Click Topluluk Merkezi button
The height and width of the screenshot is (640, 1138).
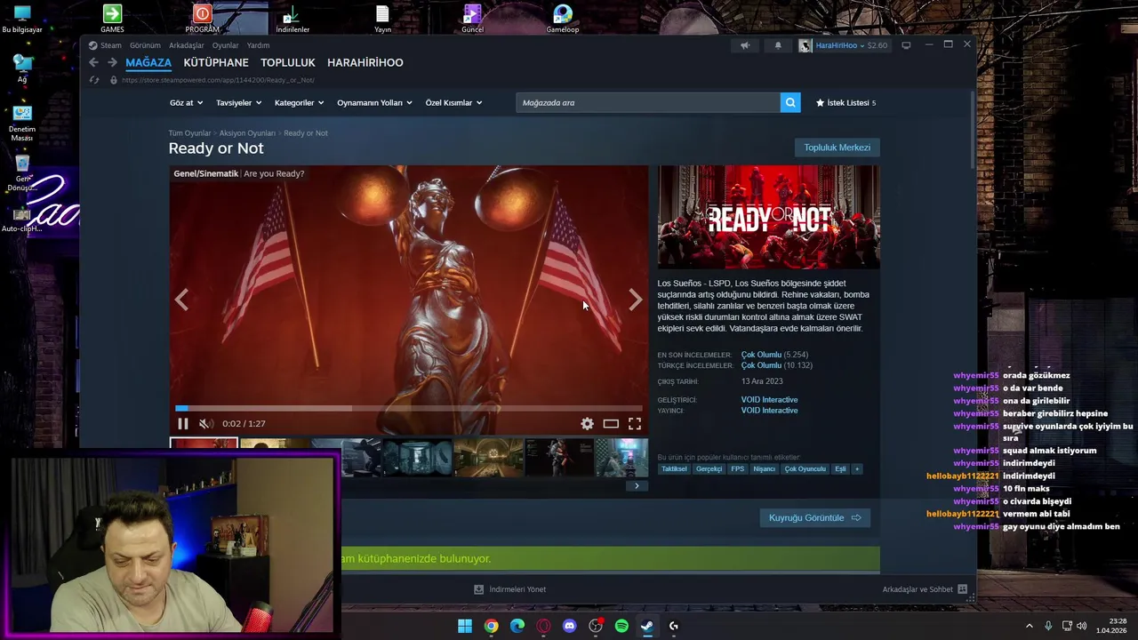tap(837, 148)
